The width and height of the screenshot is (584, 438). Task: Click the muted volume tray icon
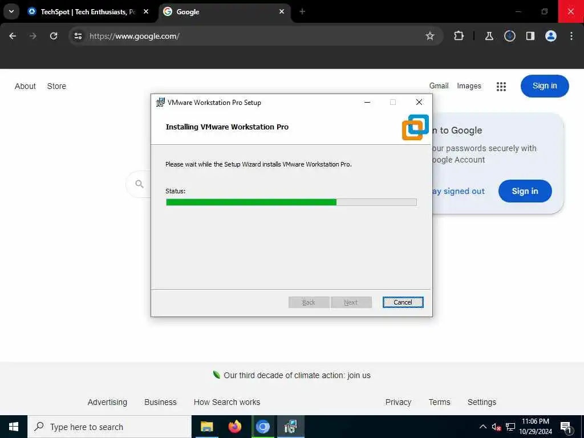point(496,427)
